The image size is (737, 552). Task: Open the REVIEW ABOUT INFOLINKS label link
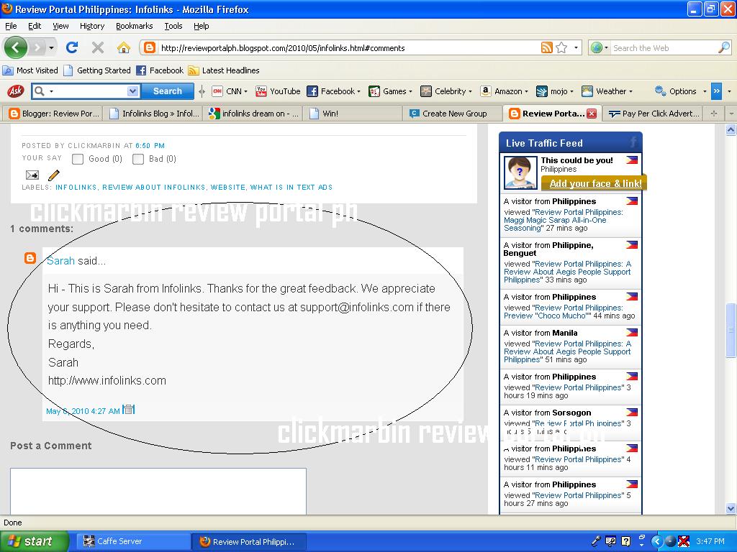tap(154, 188)
